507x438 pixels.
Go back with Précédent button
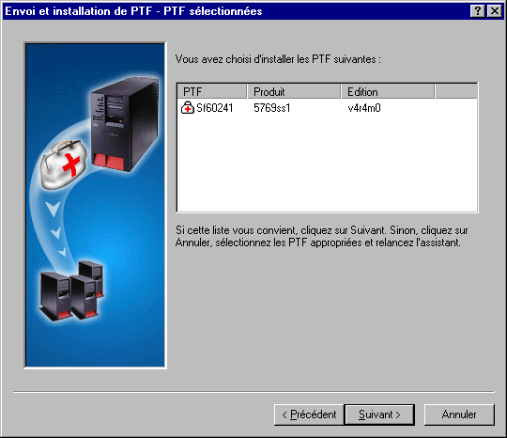[x=309, y=415]
